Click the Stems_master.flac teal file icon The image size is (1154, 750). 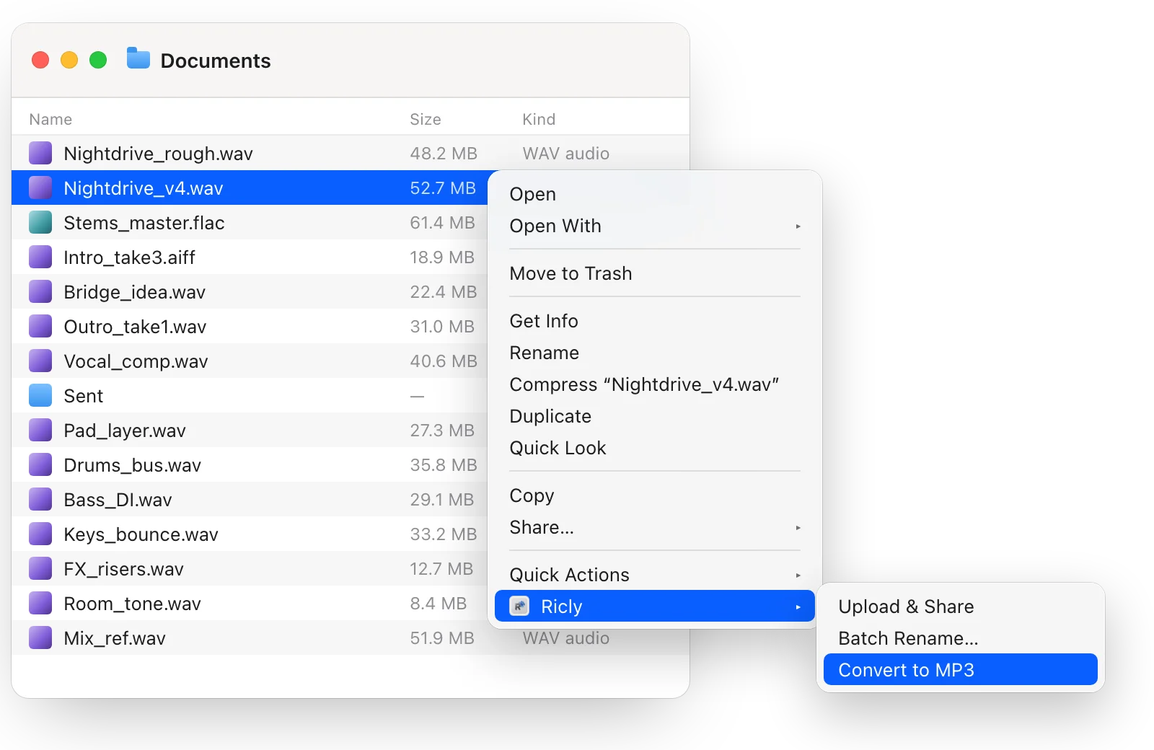tap(40, 222)
